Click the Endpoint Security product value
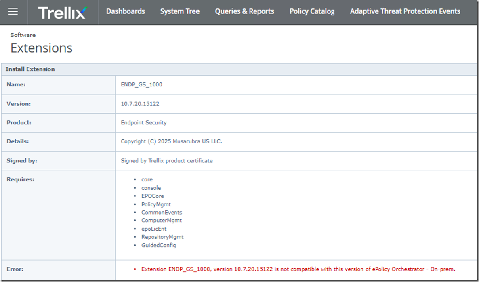Viewport: 479px width, 282px height. (x=144, y=122)
